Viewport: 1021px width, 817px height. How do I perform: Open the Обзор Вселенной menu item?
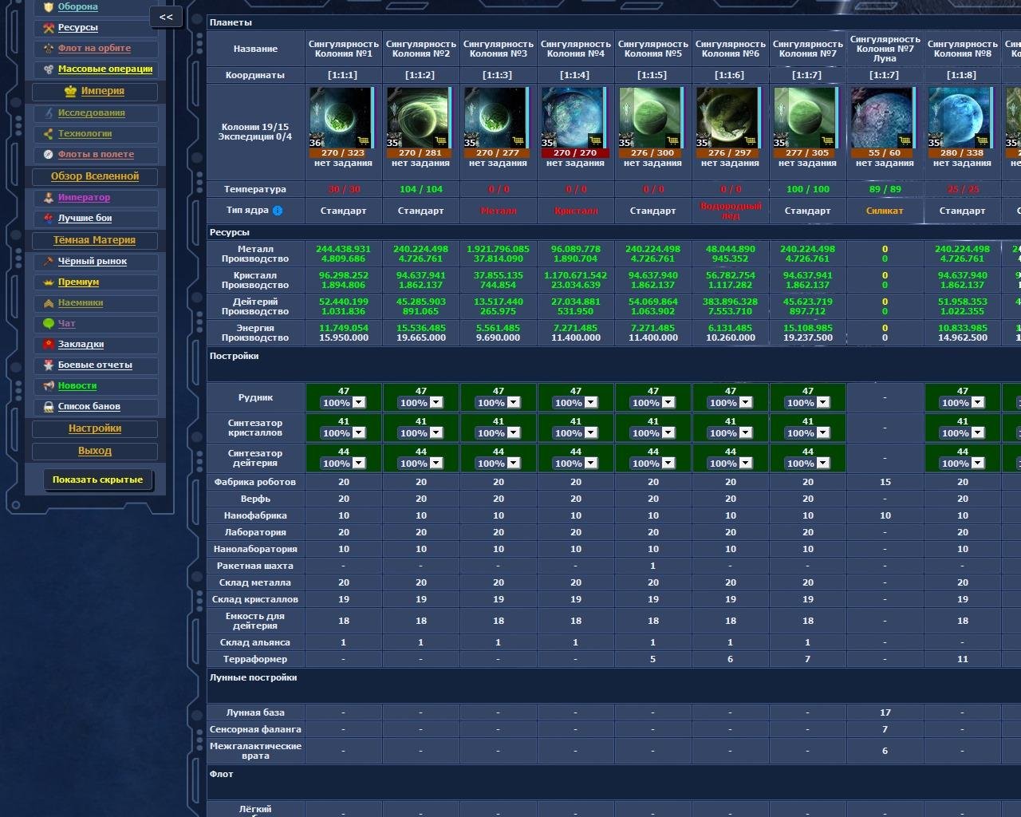[95, 176]
